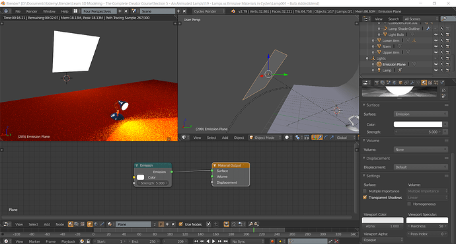Open the Node menu in node editor
This screenshot has width=456, height=244.
(59, 224)
